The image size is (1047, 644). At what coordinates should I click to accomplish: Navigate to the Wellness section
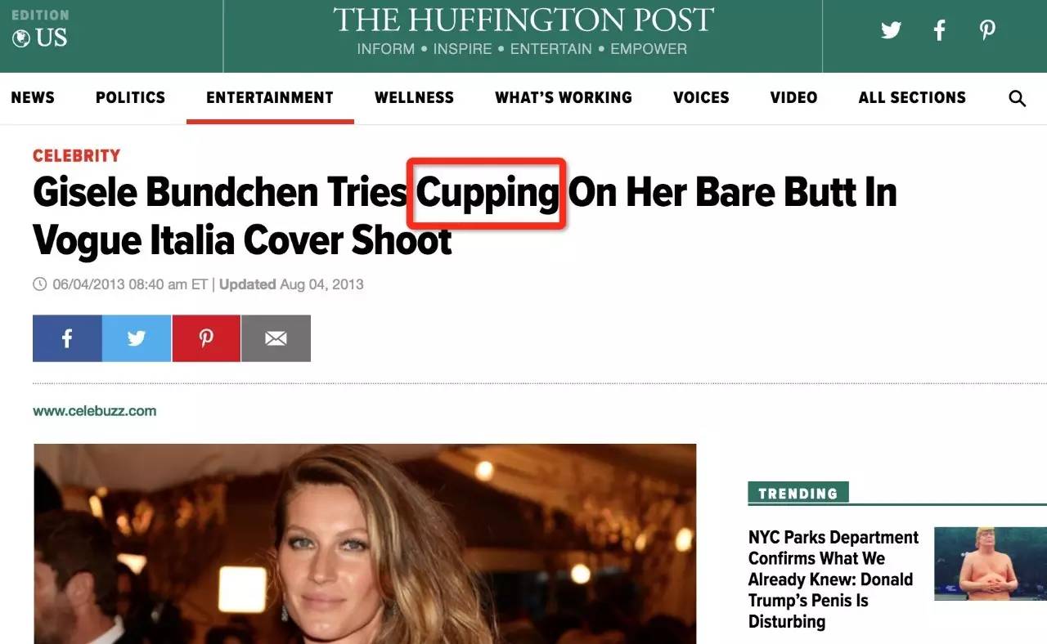(414, 98)
